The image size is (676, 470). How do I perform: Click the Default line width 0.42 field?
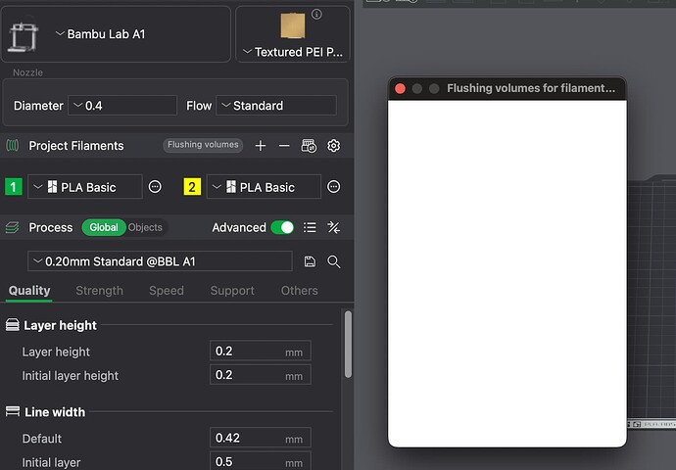pos(260,438)
